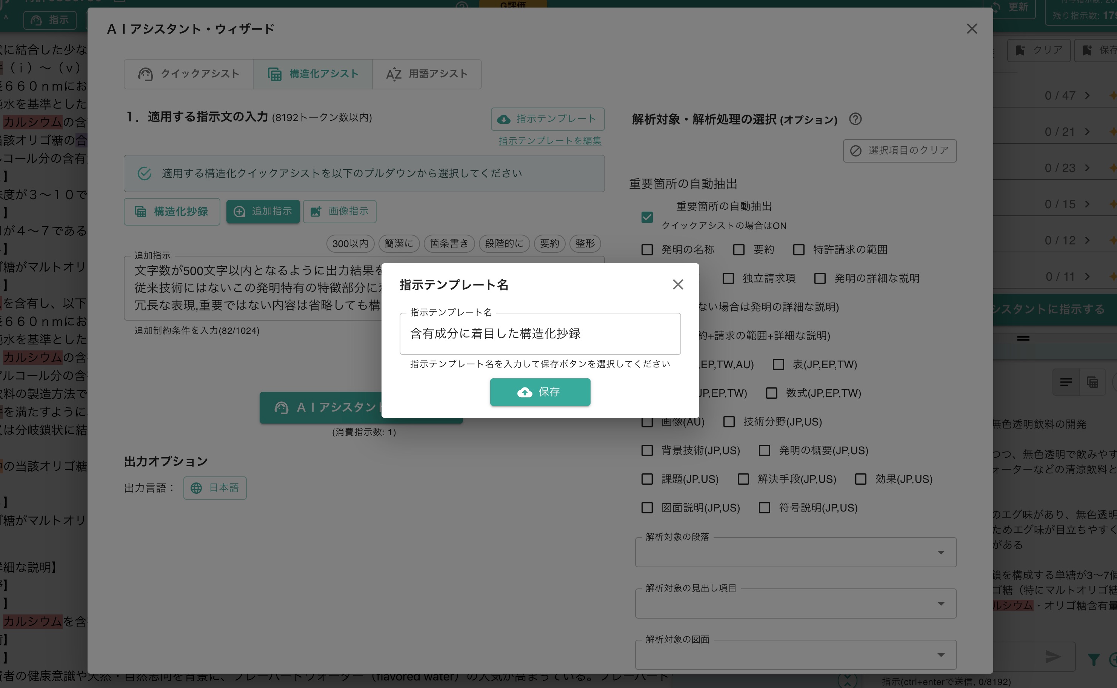
Task: Check 特許請求の範囲 checkbox
Action: coord(799,250)
